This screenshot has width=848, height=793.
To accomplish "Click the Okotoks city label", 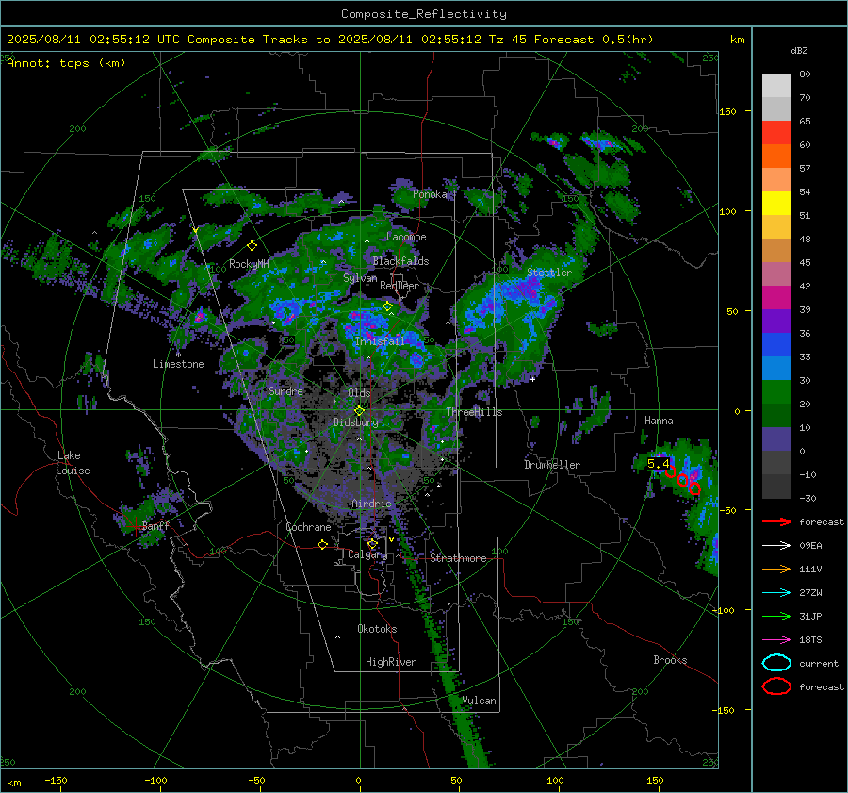I will [x=377, y=629].
